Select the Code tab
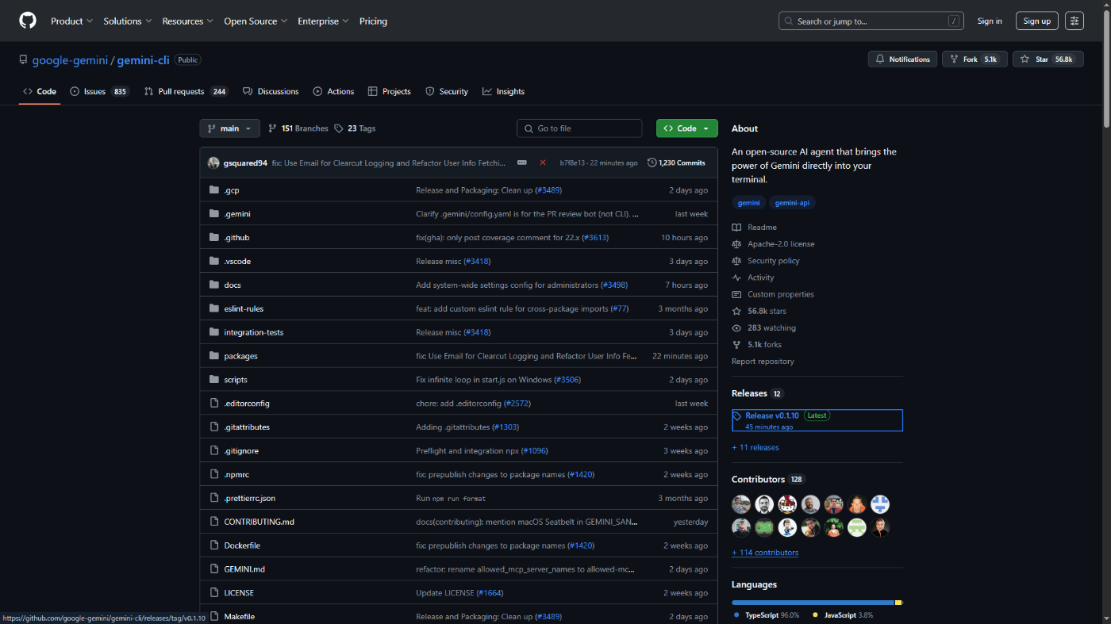 click(40, 91)
